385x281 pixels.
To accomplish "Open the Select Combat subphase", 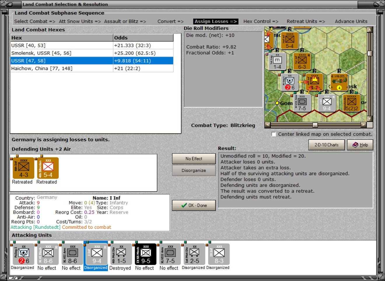I will [35, 21].
